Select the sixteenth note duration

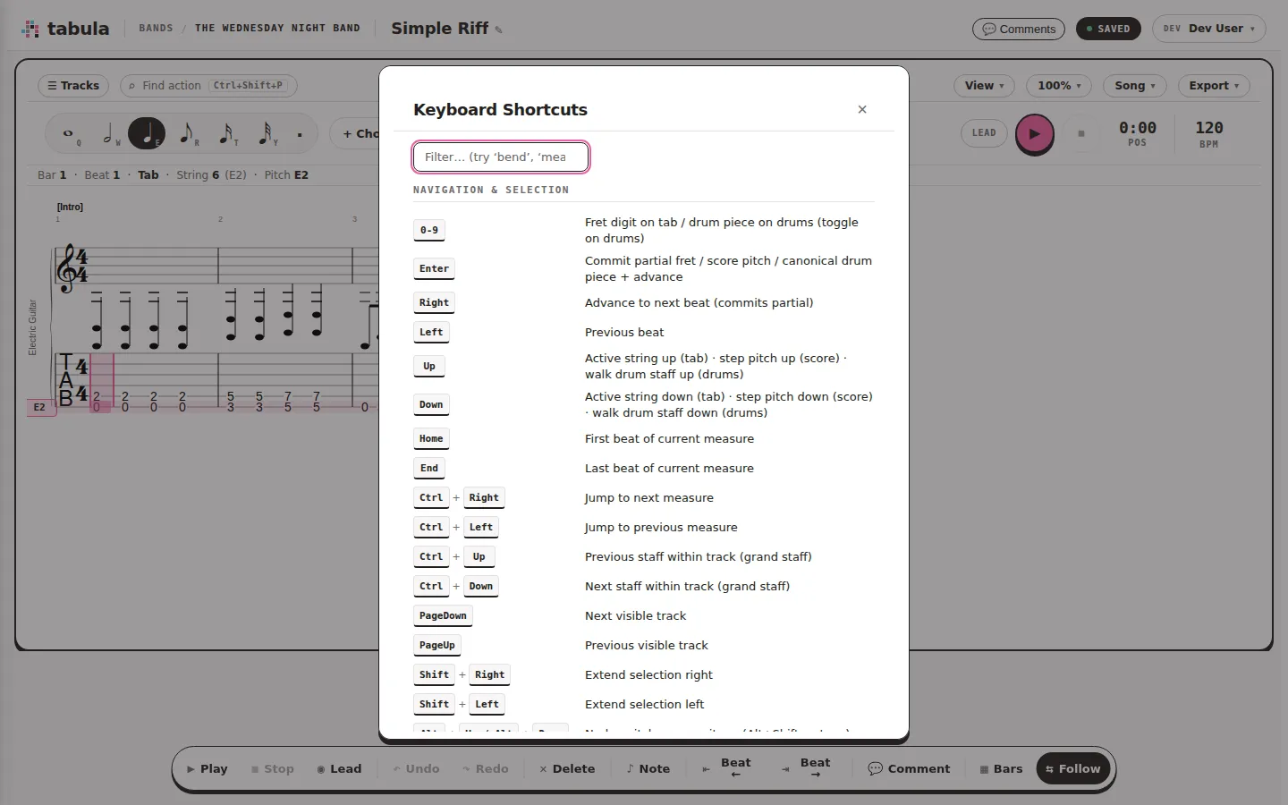226,134
